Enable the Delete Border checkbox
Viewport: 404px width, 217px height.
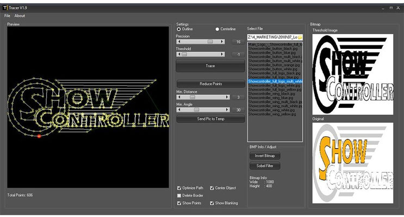[179, 195]
